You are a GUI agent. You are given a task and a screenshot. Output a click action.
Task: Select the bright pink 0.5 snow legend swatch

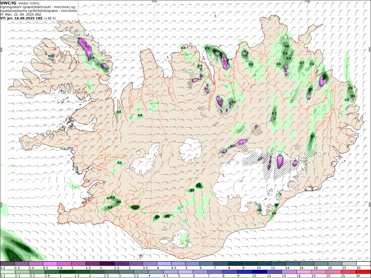[50, 264]
